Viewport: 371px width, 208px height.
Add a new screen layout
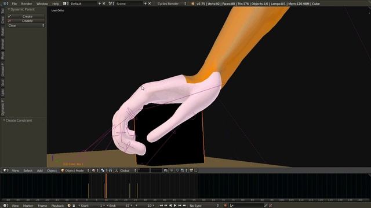99,3
